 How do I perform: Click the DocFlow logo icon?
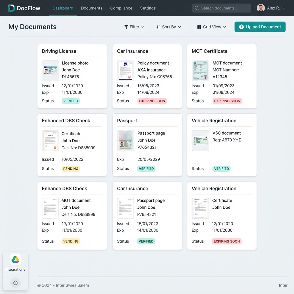click(11, 8)
